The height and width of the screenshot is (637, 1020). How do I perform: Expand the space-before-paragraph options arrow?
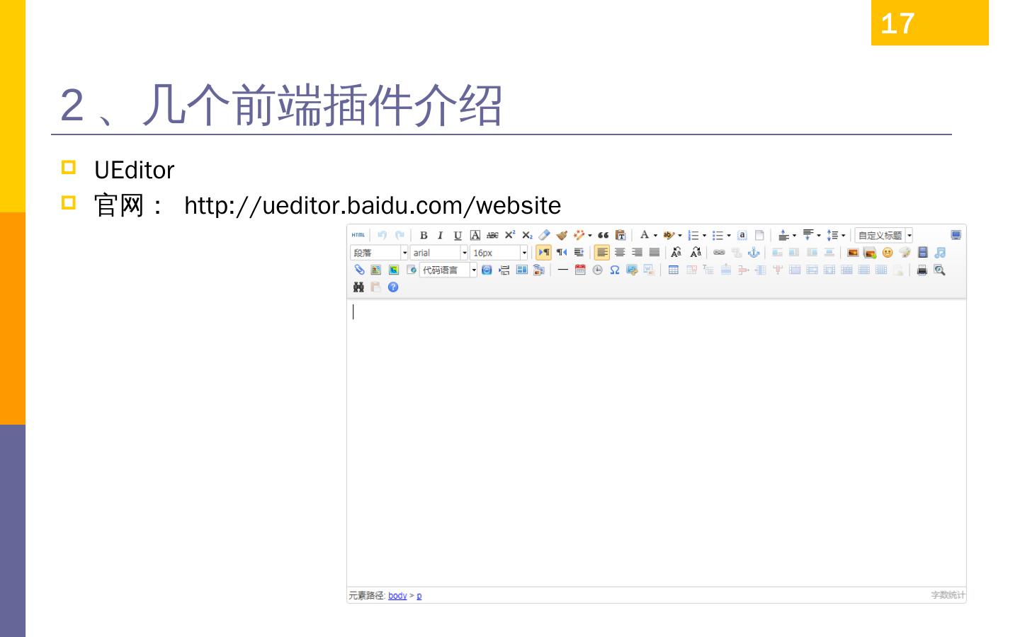coord(794,236)
